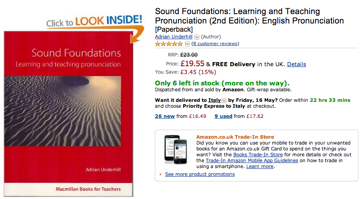Open Trade-In Amazon Mobile App Guidelines link
Image resolution: width=360 pixels, height=199 pixels.
point(252,160)
